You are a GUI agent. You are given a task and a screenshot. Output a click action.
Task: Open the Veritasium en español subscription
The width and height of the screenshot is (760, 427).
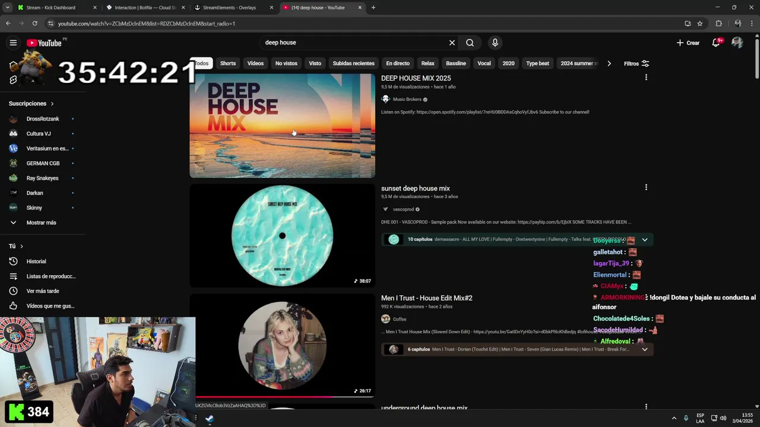[x=43, y=148]
